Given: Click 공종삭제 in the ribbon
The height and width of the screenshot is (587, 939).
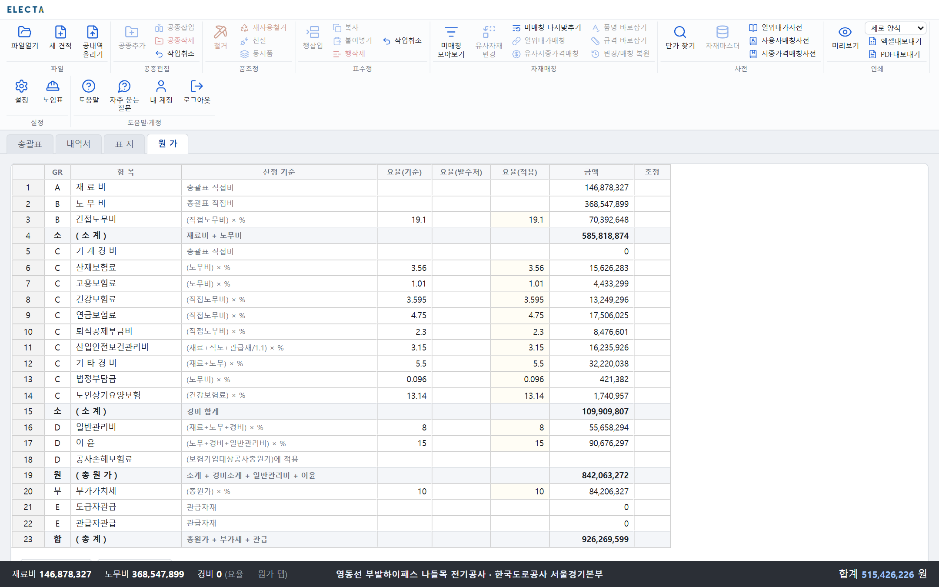Looking at the screenshot, I should pos(175,40).
